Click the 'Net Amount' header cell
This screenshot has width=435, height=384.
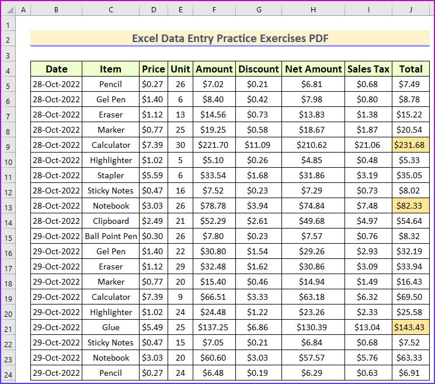(x=314, y=69)
